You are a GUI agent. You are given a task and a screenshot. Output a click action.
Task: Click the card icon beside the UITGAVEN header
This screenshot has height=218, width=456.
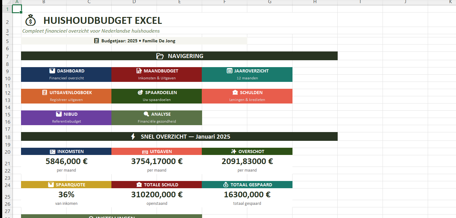145,152
